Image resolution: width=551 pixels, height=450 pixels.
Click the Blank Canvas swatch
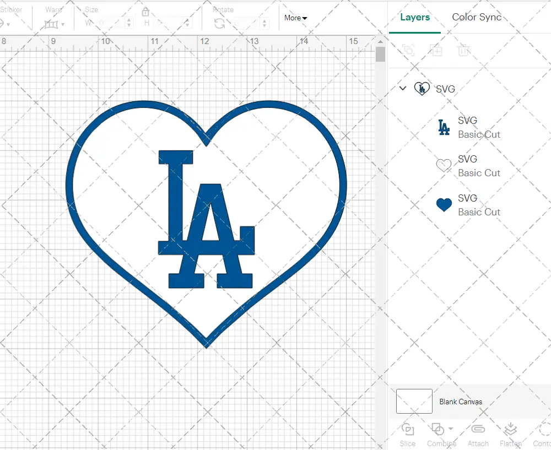[414, 402]
